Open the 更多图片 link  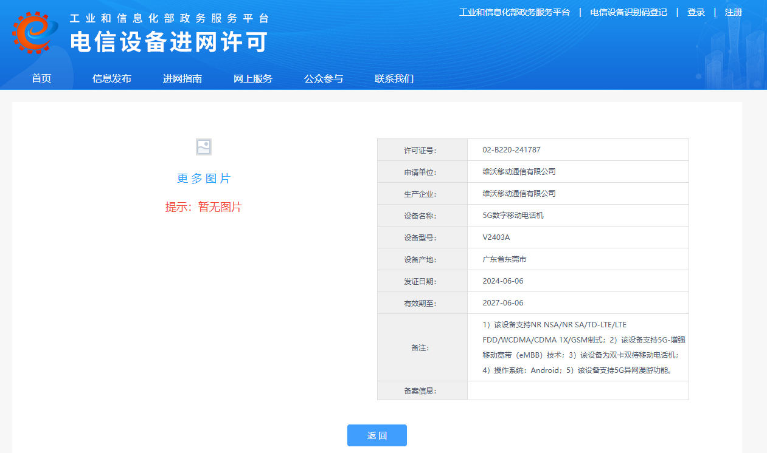pos(203,179)
